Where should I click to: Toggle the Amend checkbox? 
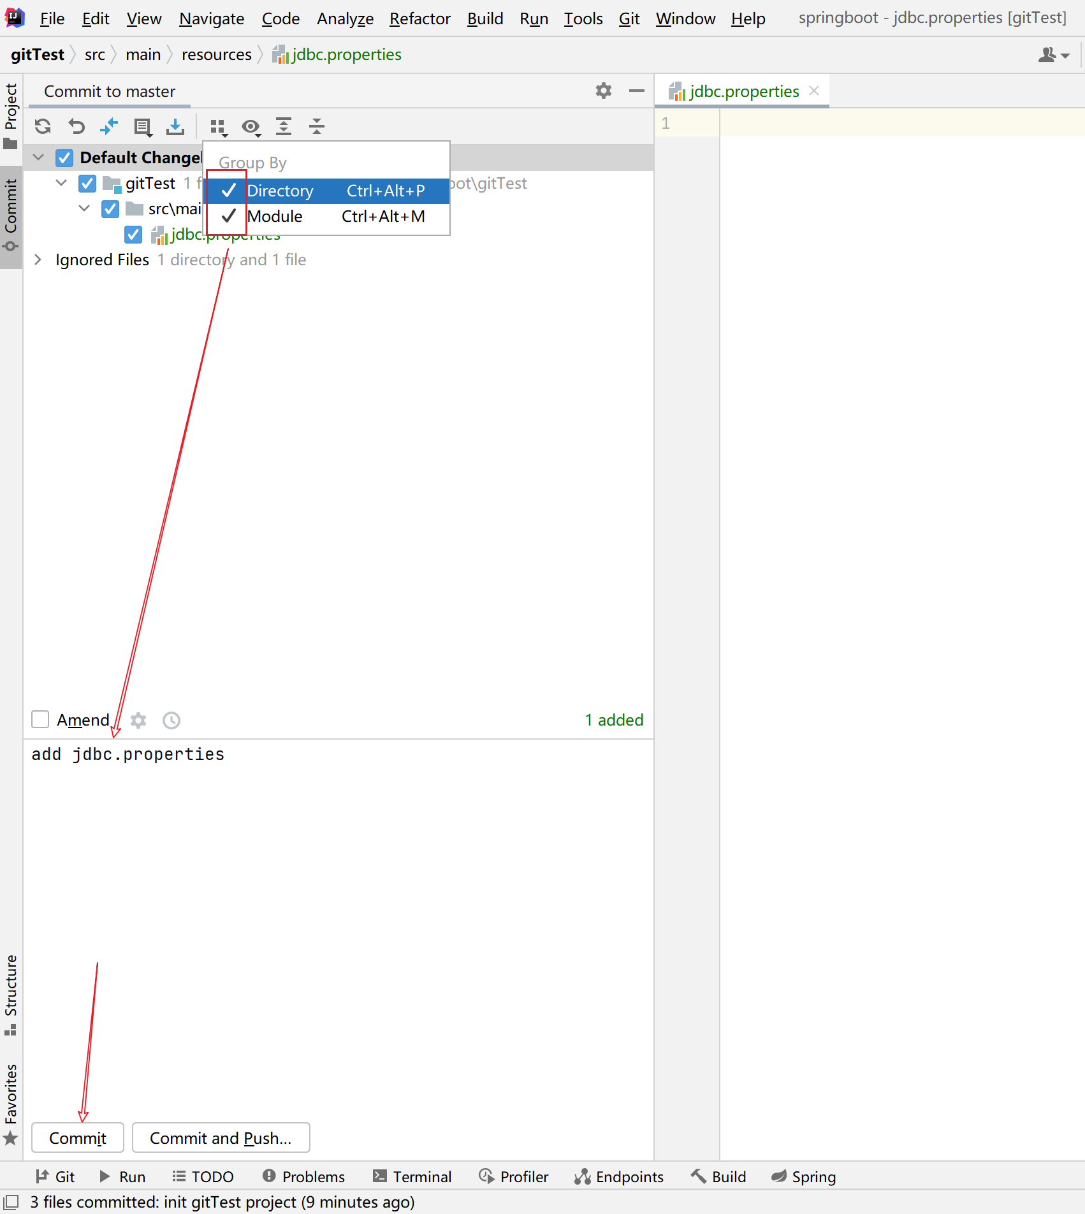coord(41,720)
